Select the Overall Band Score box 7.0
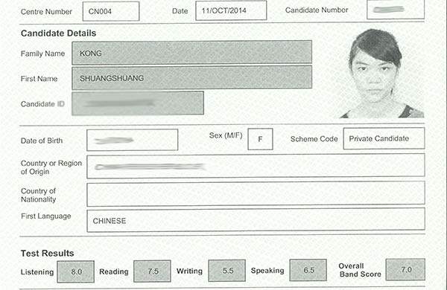This screenshot has height=290, width=447. click(x=405, y=269)
